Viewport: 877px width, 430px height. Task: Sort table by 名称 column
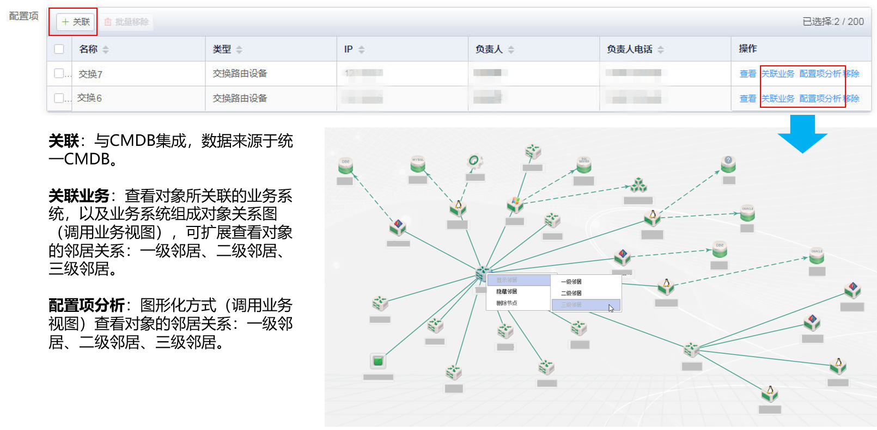pyautogui.click(x=106, y=50)
